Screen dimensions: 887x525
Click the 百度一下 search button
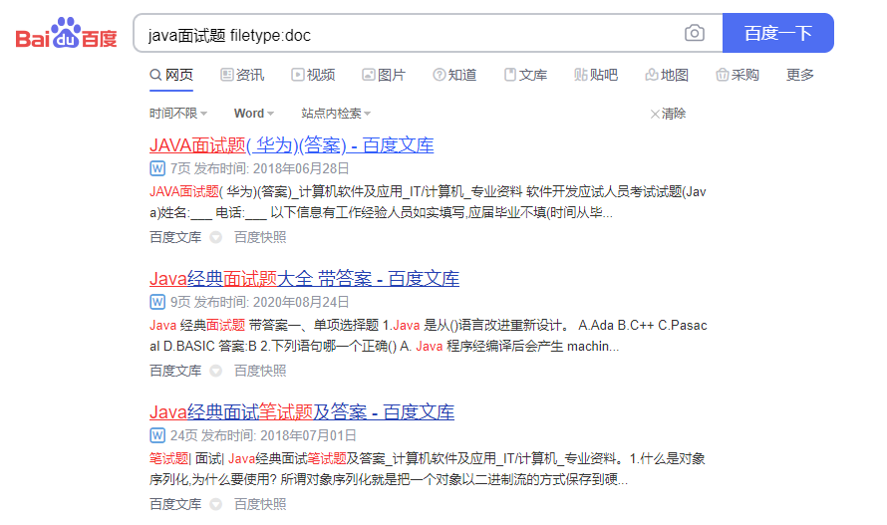pyautogui.click(x=777, y=34)
